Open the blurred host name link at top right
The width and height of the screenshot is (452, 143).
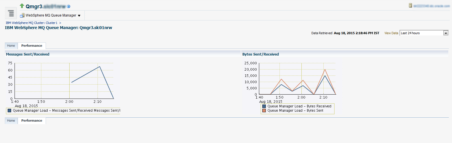pos(431,6)
